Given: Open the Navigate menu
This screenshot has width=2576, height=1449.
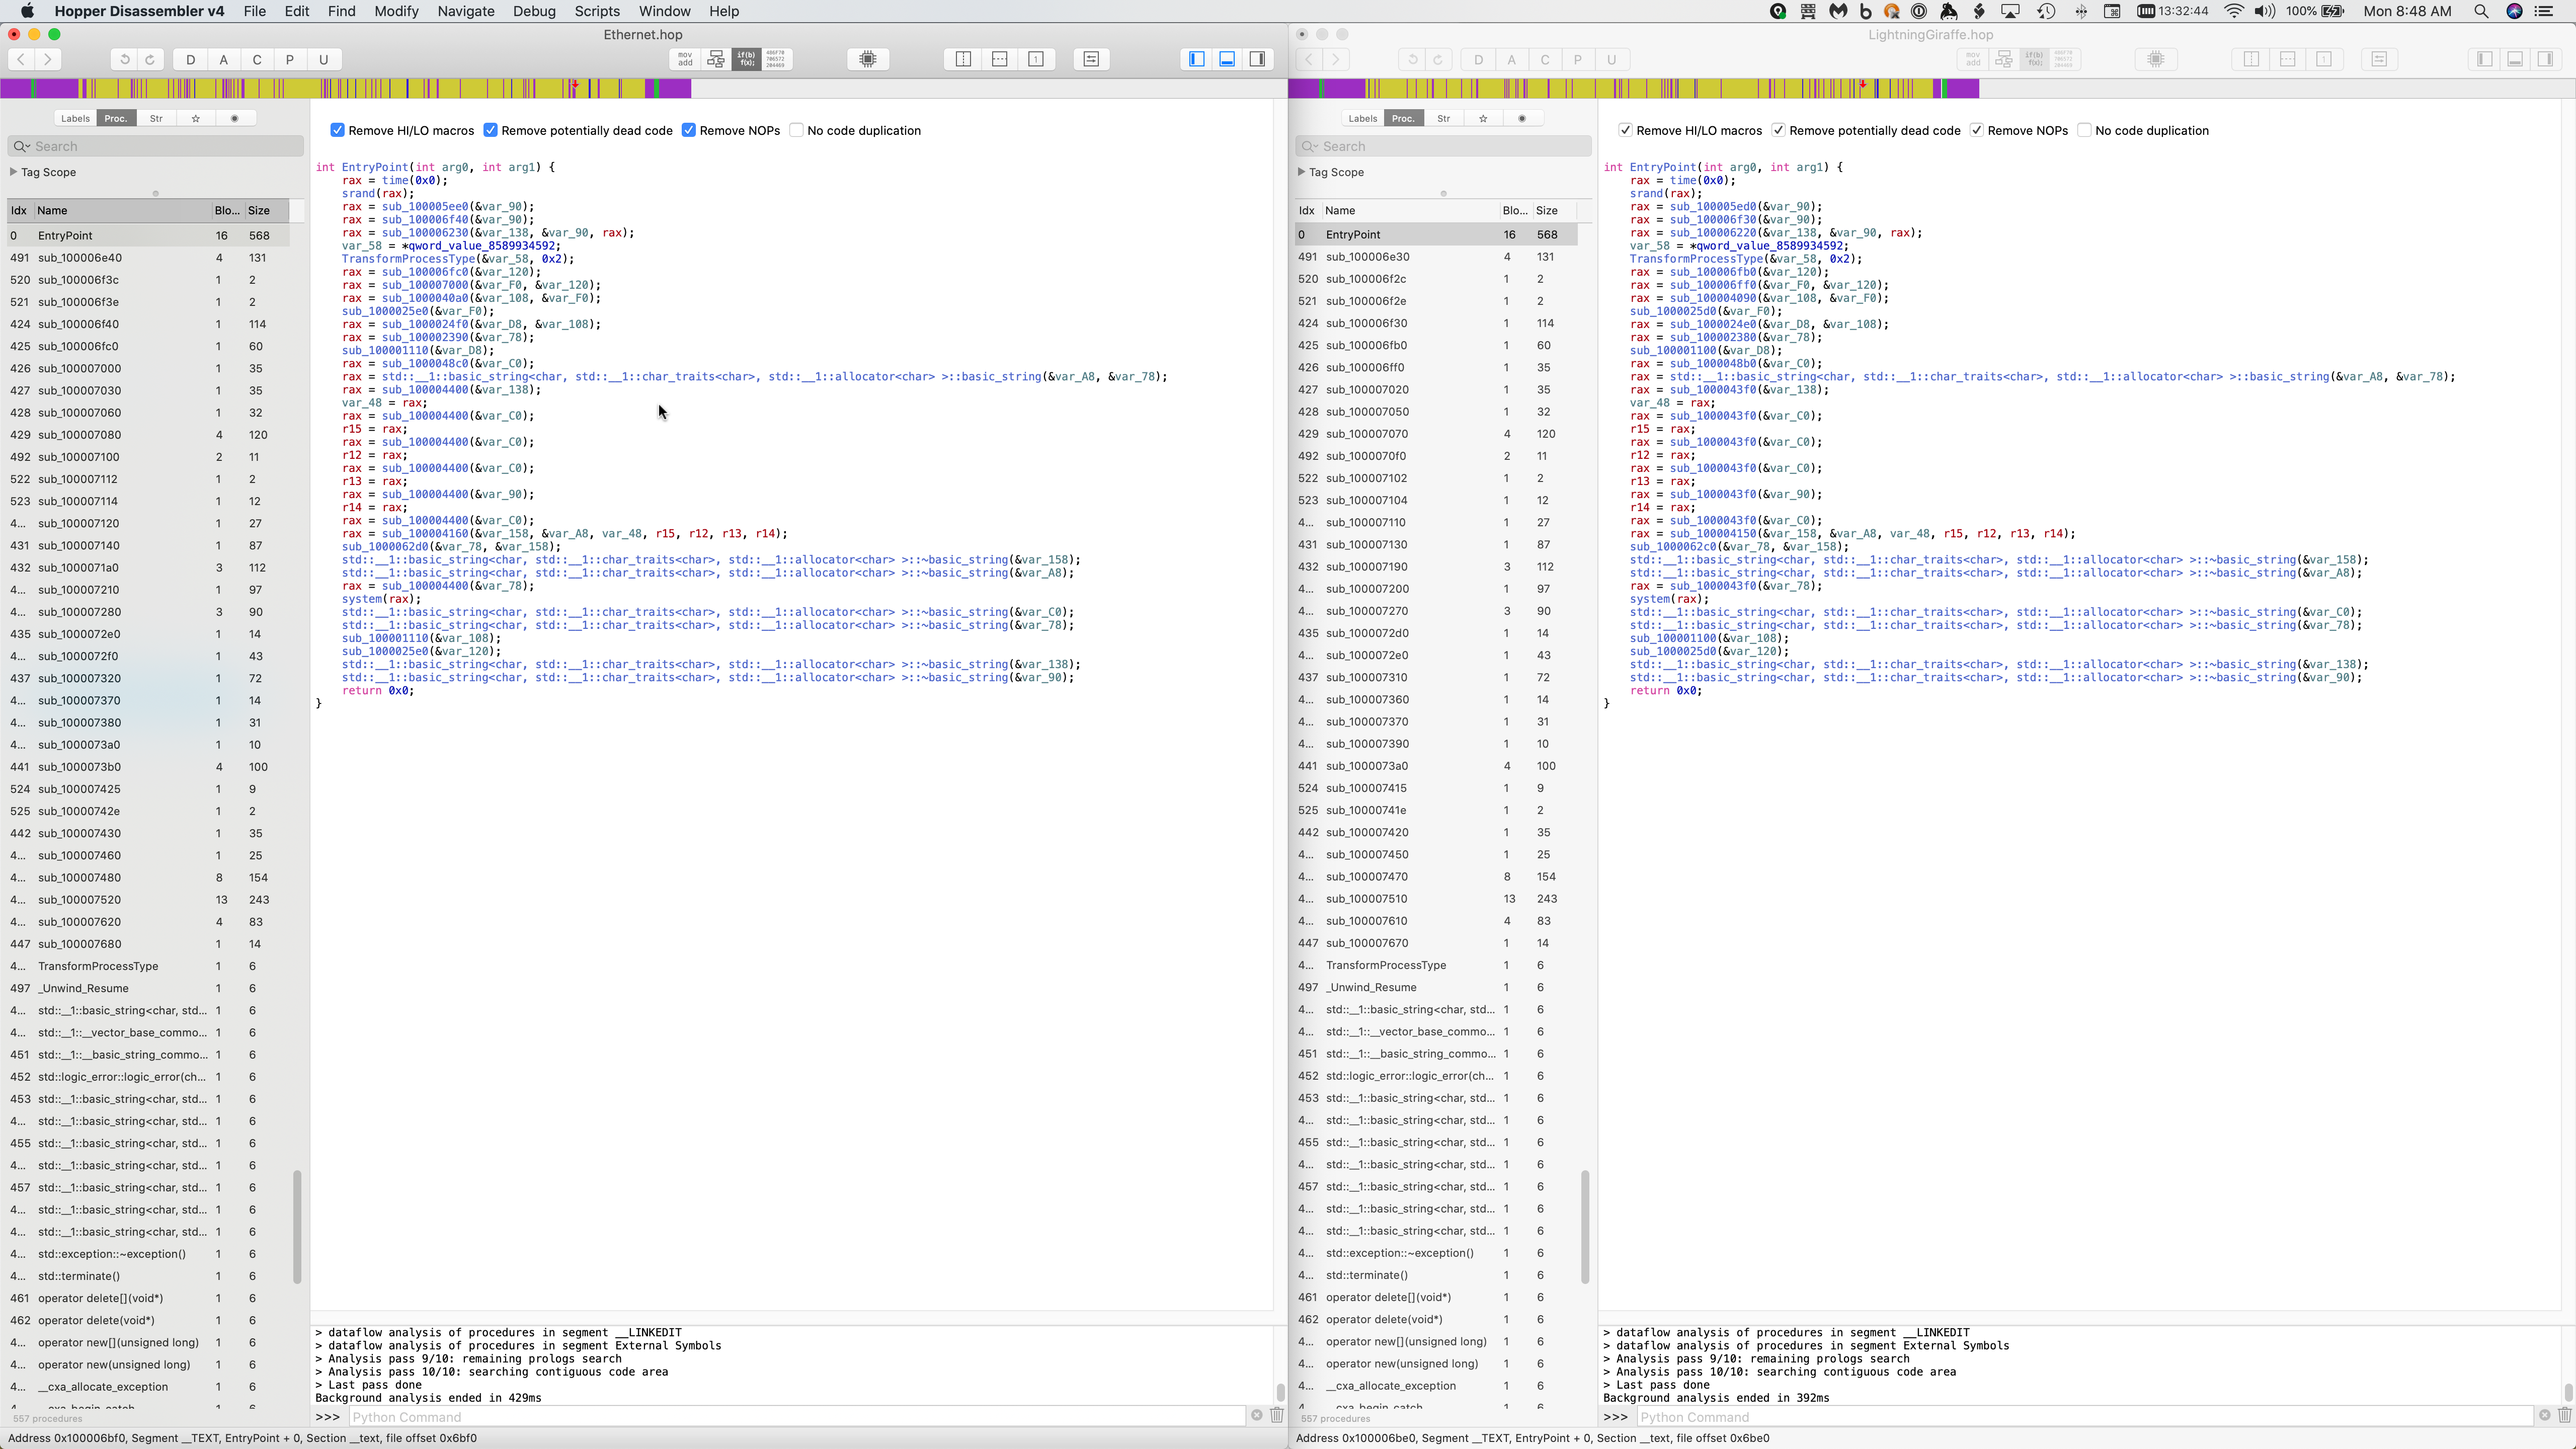Looking at the screenshot, I should tap(466, 11).
